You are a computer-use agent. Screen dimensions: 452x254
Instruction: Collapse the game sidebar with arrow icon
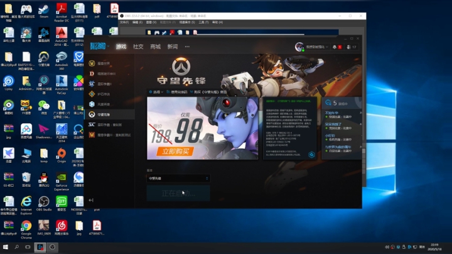click(x=91, y=200)
